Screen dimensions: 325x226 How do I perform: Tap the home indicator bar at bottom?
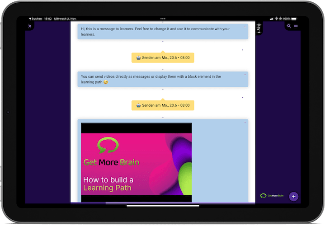click(163, 206)
